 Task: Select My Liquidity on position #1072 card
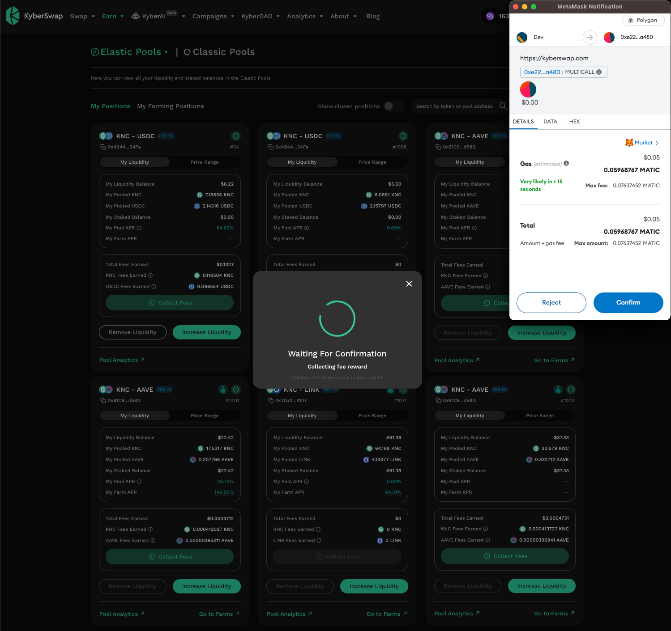470,415
